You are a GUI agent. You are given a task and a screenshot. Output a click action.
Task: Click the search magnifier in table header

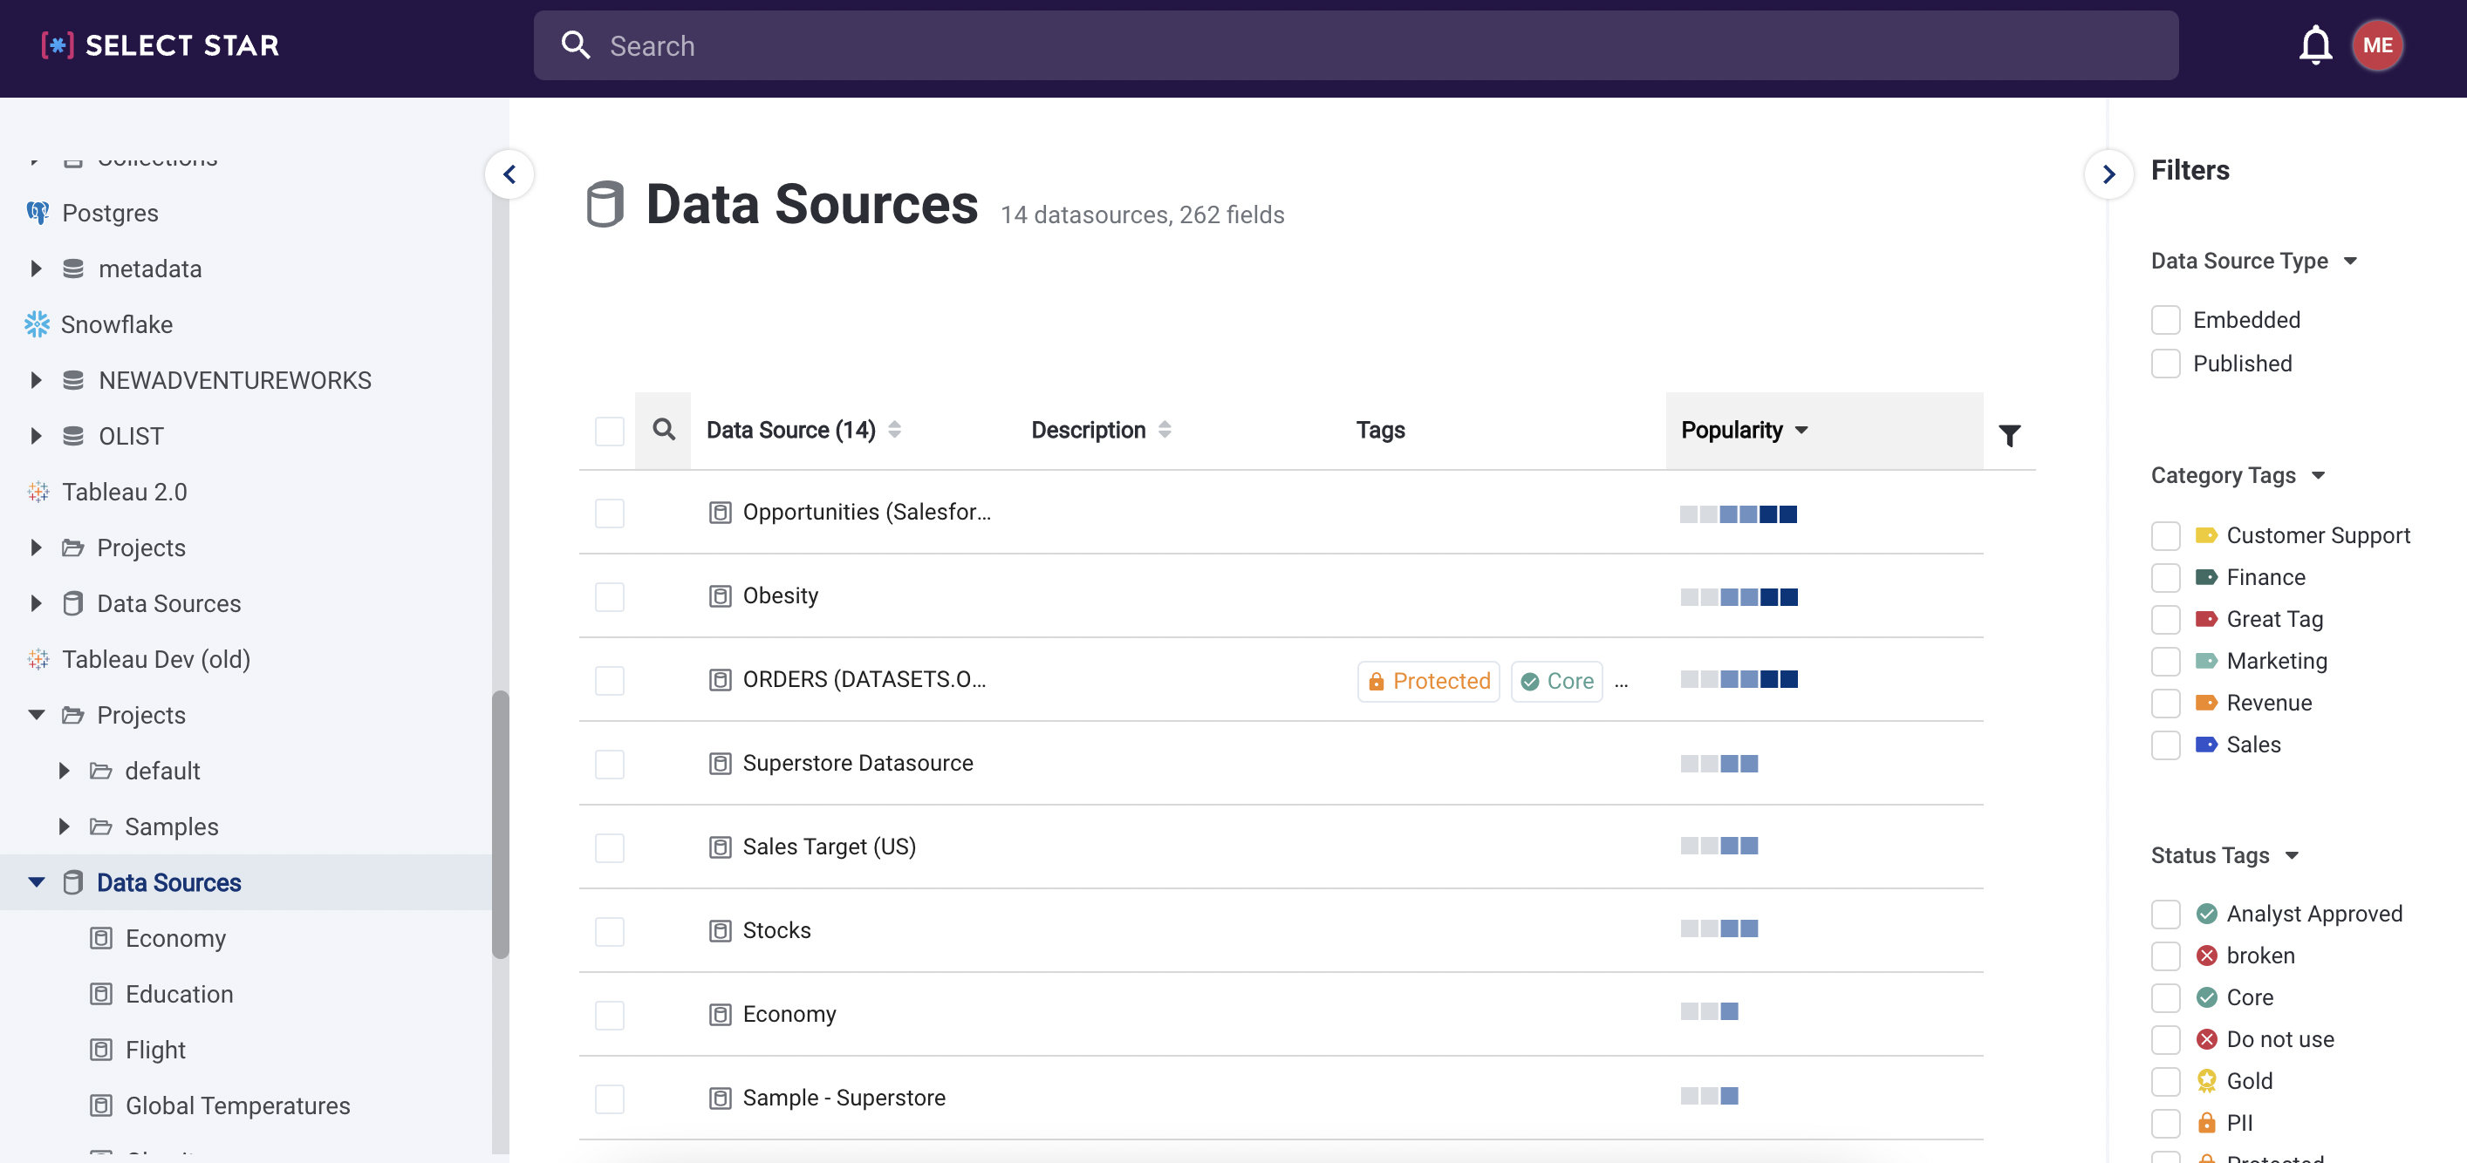663,430
